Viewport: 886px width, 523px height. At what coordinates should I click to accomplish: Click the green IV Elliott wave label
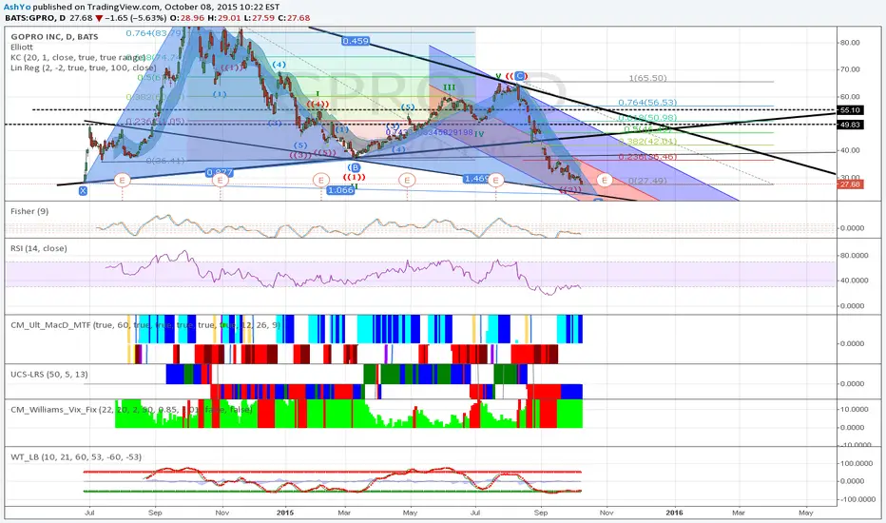click(478, 134)
